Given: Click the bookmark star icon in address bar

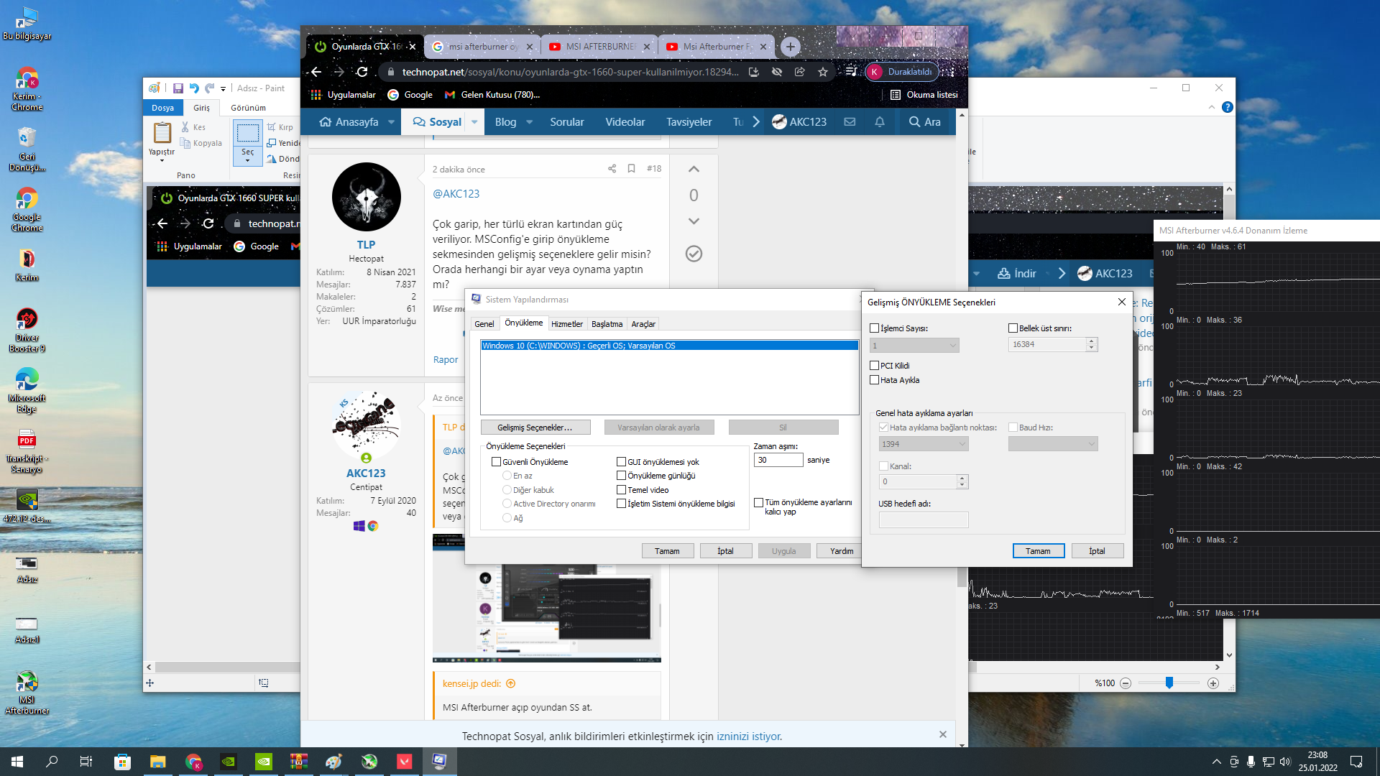Looking at the screenshot, I should (x=823, y=72).
